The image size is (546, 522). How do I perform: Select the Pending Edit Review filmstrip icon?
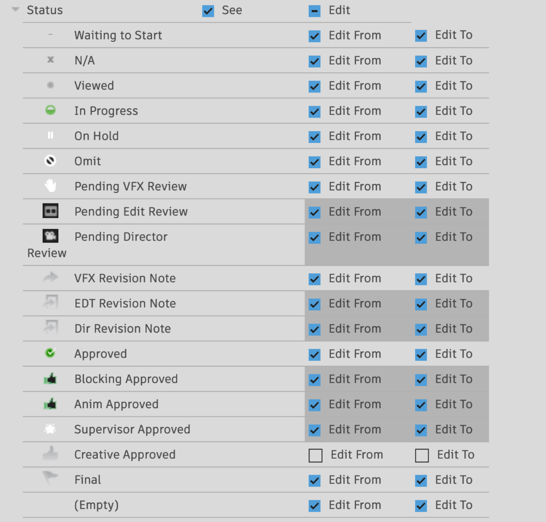[50, 211]
